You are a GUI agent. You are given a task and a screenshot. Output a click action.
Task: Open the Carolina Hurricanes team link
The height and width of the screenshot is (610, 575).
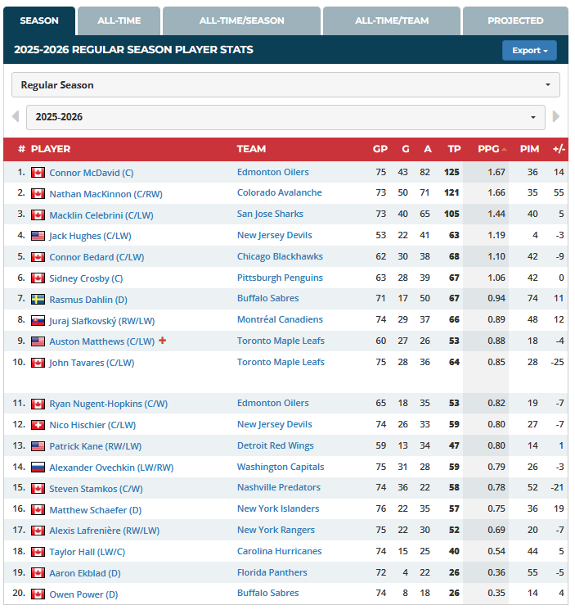tap(280, 551)
